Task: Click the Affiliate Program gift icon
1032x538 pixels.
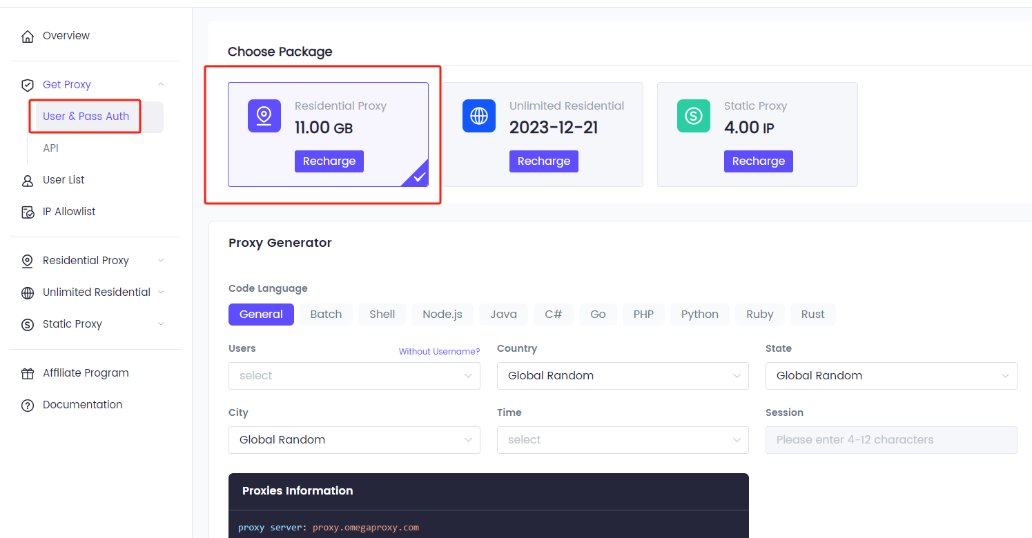Action: coord(28,374)
